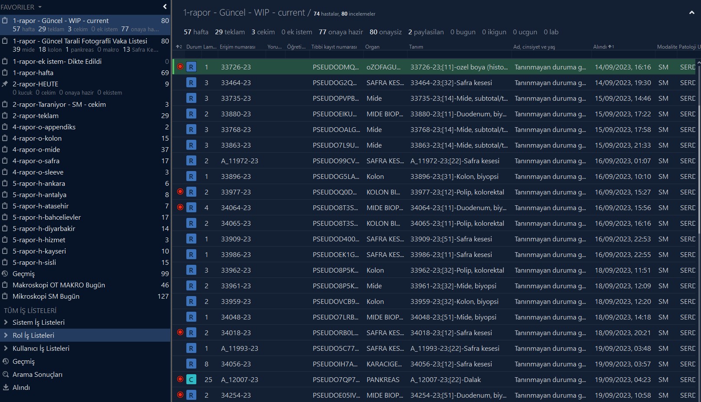Collapse the worklist header with up chevron

coord(691,13)
